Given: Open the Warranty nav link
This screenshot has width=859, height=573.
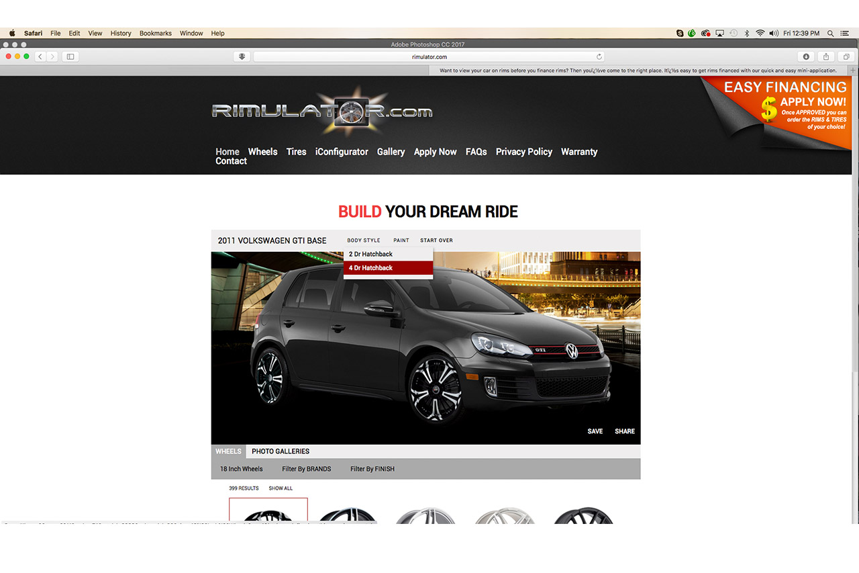Looking at the screenshot, I should pos(579,152).
